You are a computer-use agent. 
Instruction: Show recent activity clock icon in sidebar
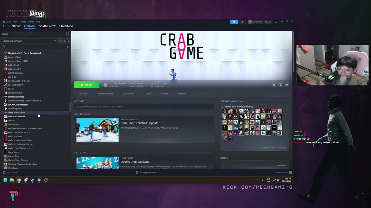(x=65, y=41)
